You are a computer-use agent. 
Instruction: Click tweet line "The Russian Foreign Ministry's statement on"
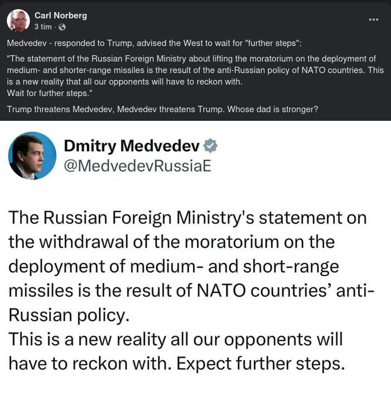[187, 217]
